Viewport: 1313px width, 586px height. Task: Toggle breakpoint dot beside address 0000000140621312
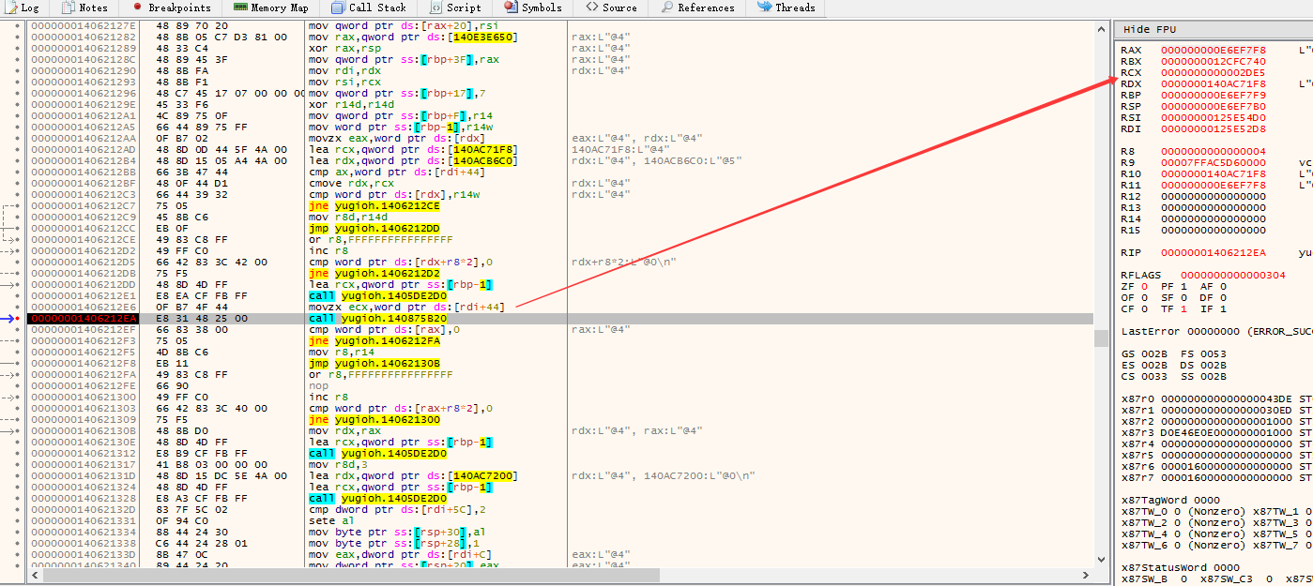point(18,453)
